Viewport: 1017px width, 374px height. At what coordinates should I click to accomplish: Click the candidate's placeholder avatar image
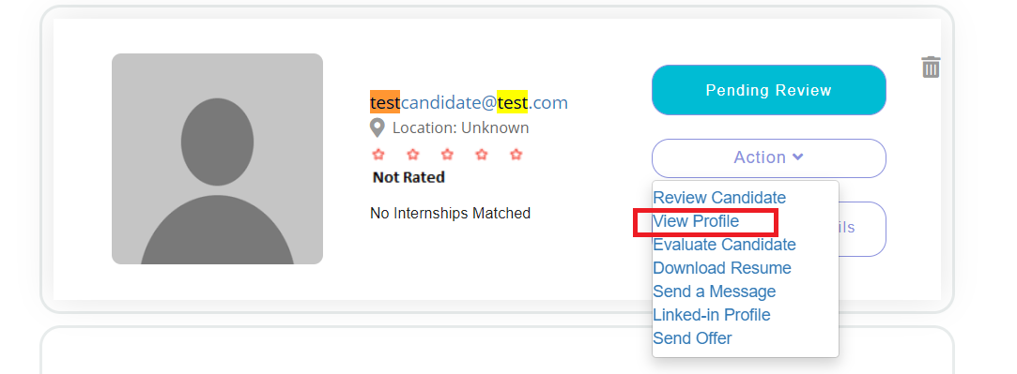point(217,158)
